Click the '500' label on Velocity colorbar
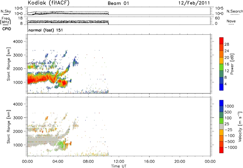243x168 pixels. tap(228, 112)
